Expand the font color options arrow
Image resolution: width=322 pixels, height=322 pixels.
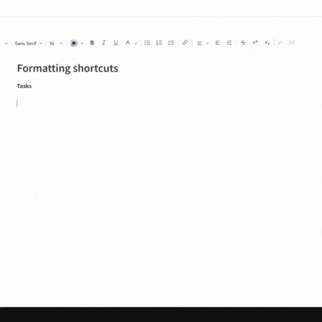point(82,43)
